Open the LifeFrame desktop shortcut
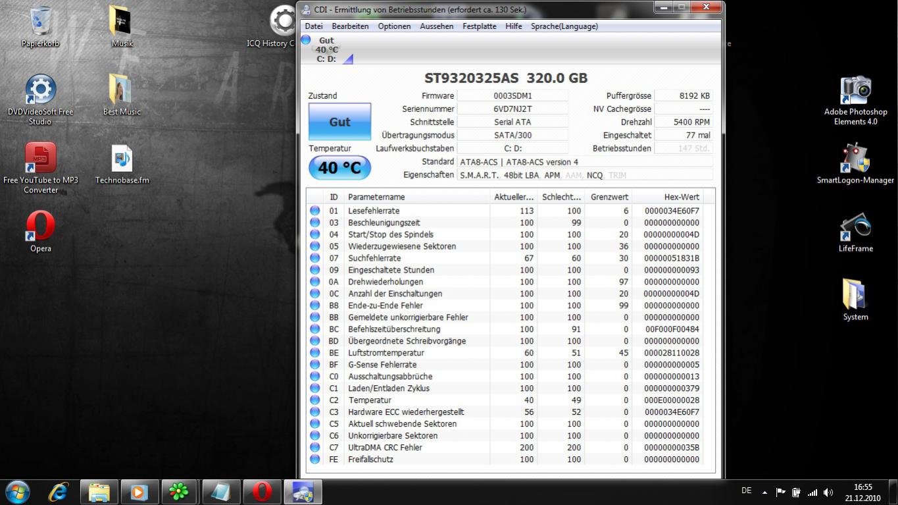The image size is (898, 505). (855, 232)
